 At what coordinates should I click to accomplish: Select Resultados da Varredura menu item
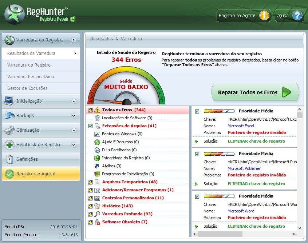tap(41, 53)
